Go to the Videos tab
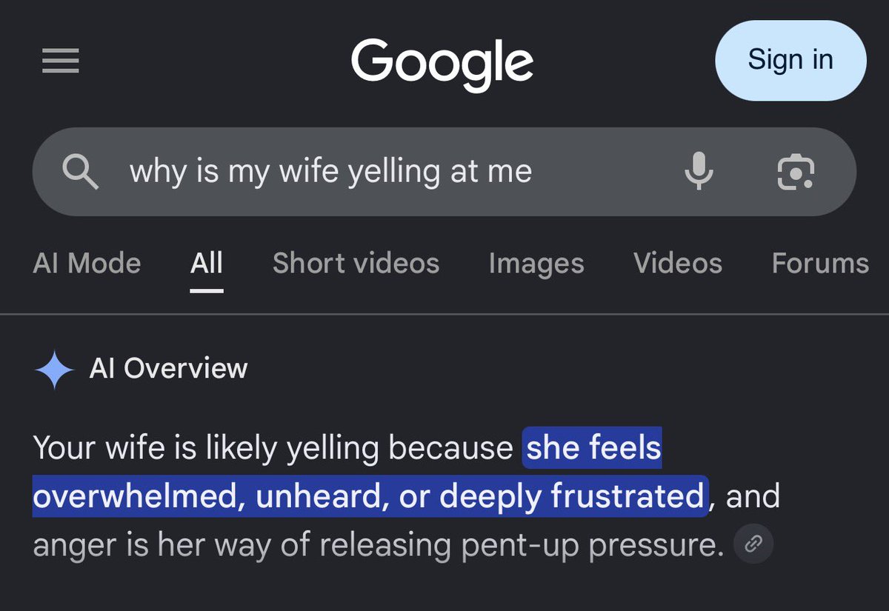 (x=678, y=263)
